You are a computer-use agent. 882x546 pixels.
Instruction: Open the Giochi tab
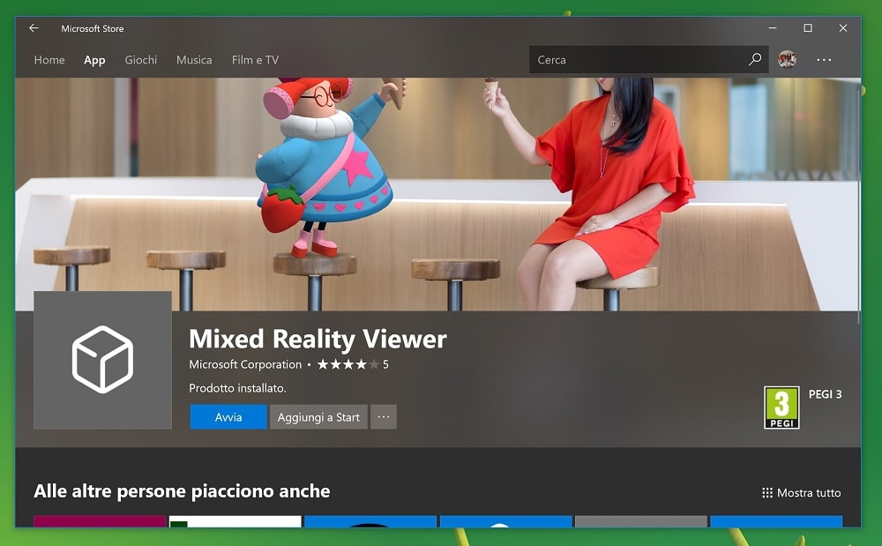click(140, 60)
